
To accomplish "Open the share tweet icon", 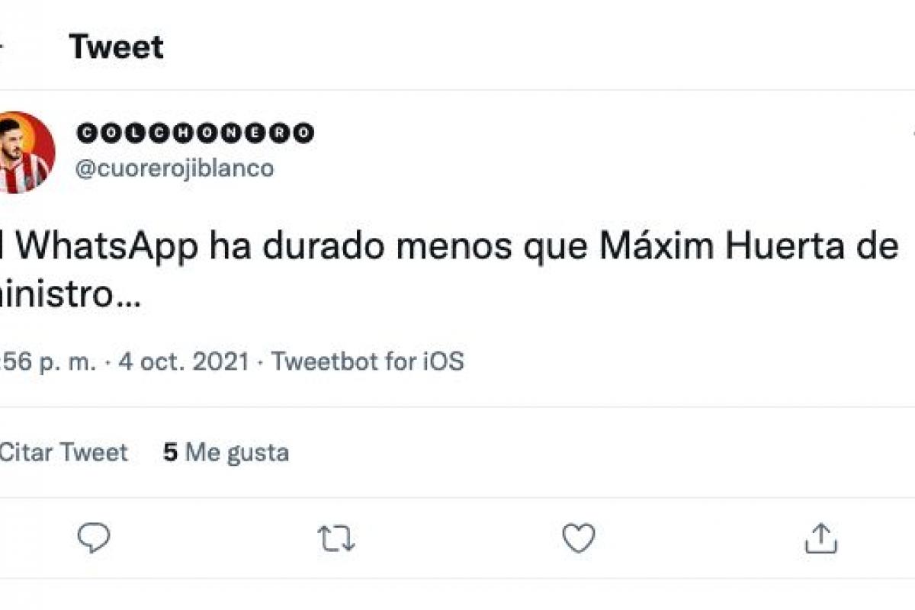I will 820,538.
